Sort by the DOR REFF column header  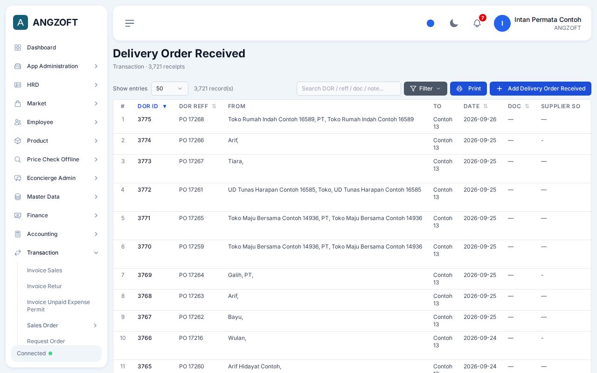(198, 106)
